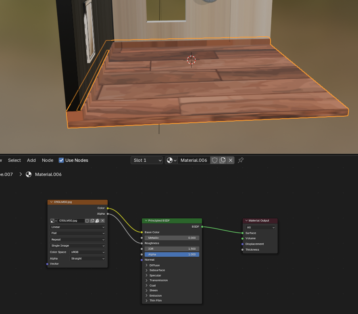The height and width of the screenshot is (314, 358).
Task: Expand the Diffuse panel
Action: click(147, 265)
